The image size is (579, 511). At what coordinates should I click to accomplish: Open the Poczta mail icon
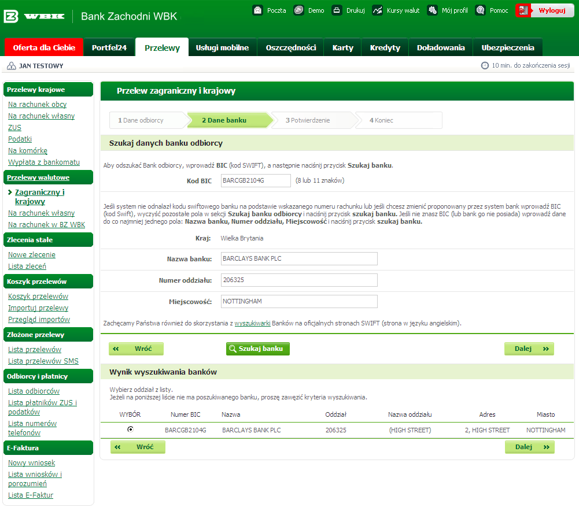pos(258,10)
